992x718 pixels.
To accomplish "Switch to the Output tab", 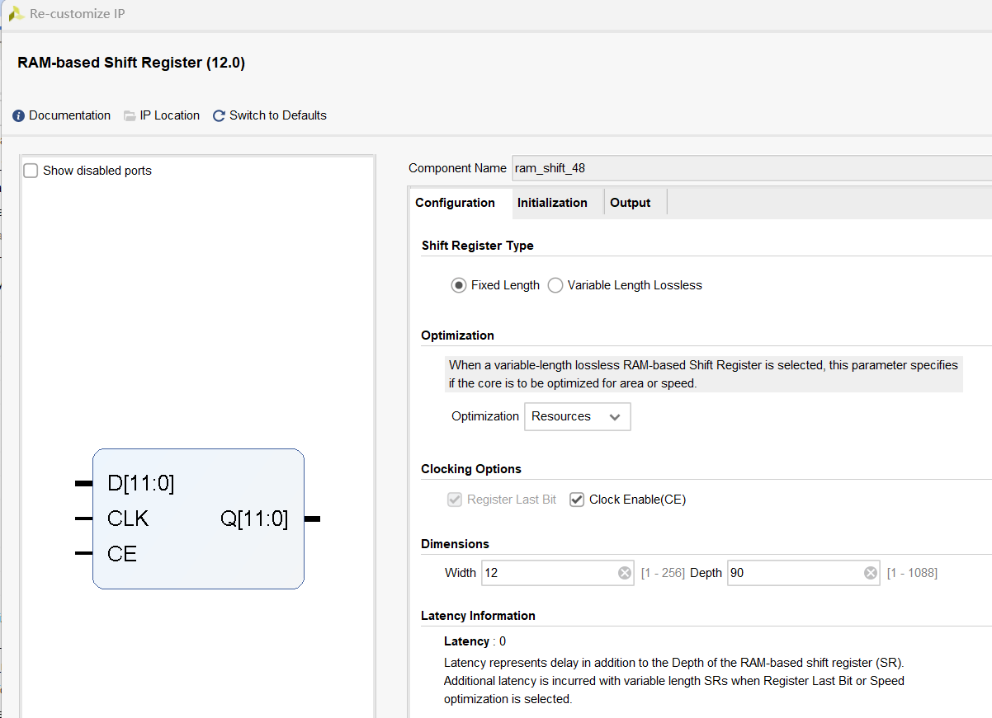I will point(630,202).
